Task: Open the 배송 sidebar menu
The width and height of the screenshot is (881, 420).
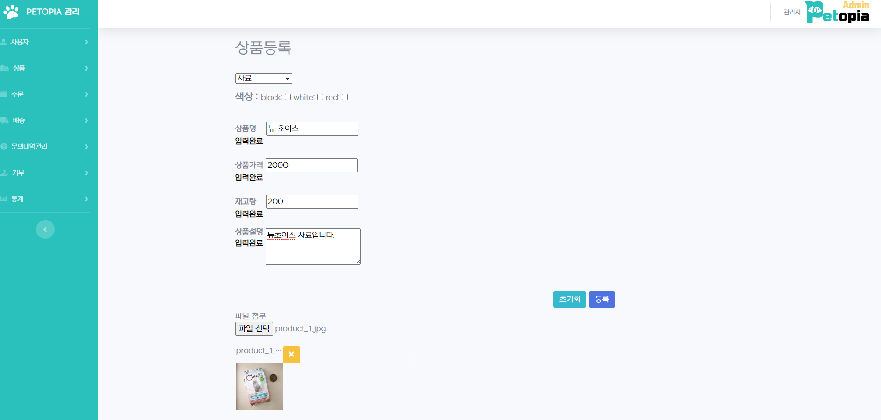Action: (45, 121)
